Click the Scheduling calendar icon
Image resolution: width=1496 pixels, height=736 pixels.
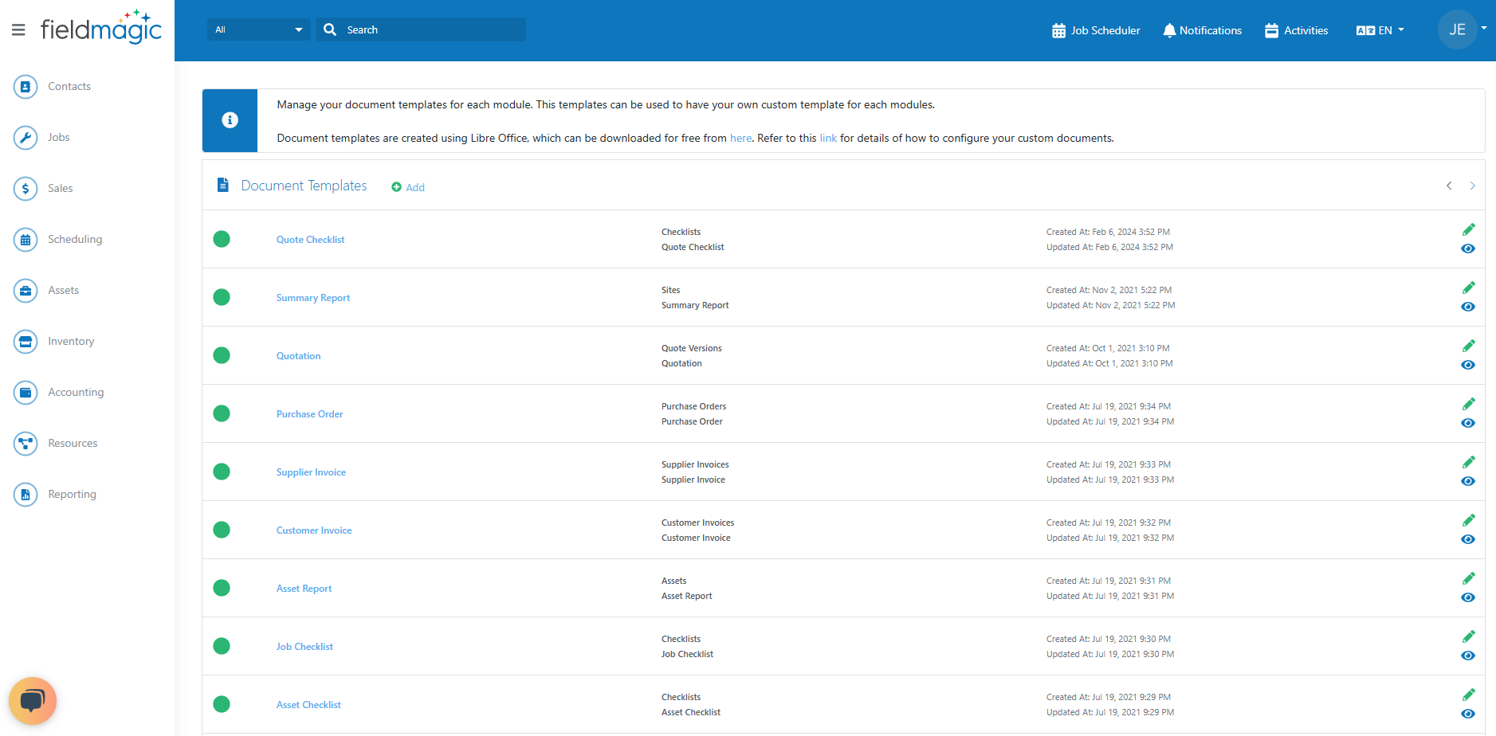(26, 239)
